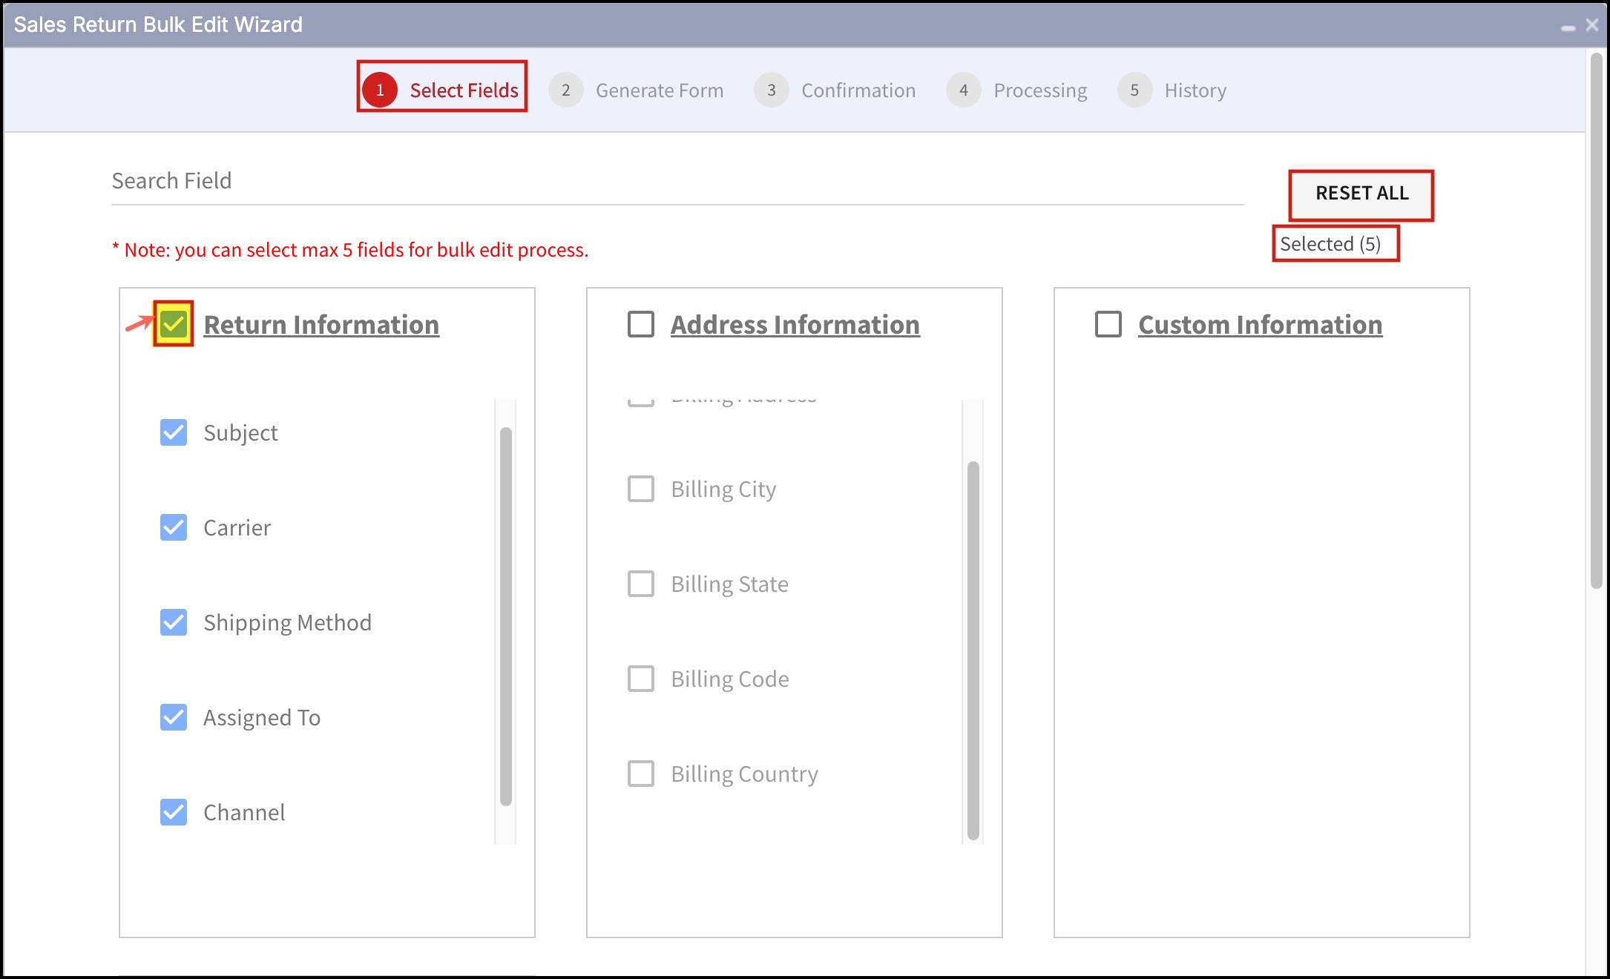Click the Return Information list scrollbar
Image resolution: width=1610 pixels, height=979 pixels.
(x=506, y=616)
